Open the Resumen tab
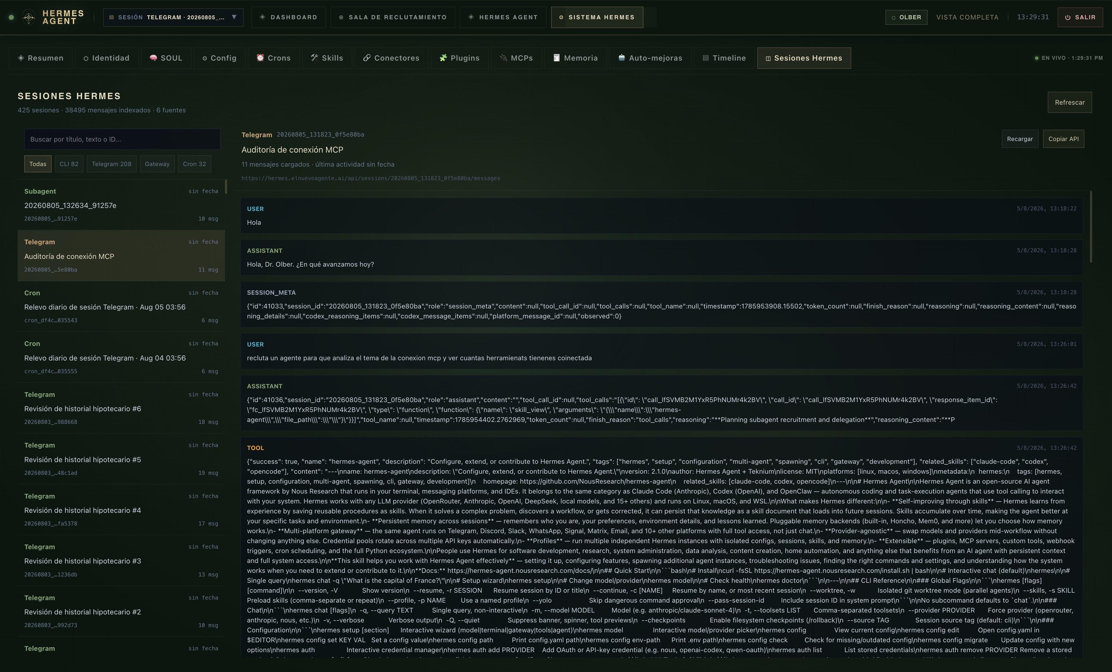 coord(41,58)
